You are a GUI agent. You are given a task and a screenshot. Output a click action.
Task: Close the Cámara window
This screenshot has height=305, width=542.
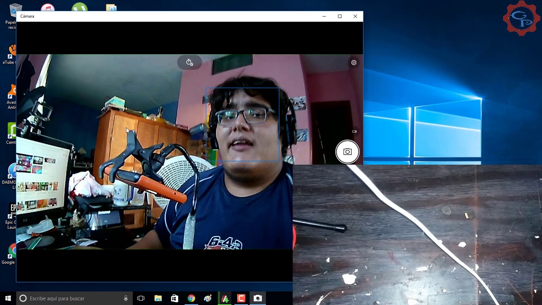pos(355,16)
